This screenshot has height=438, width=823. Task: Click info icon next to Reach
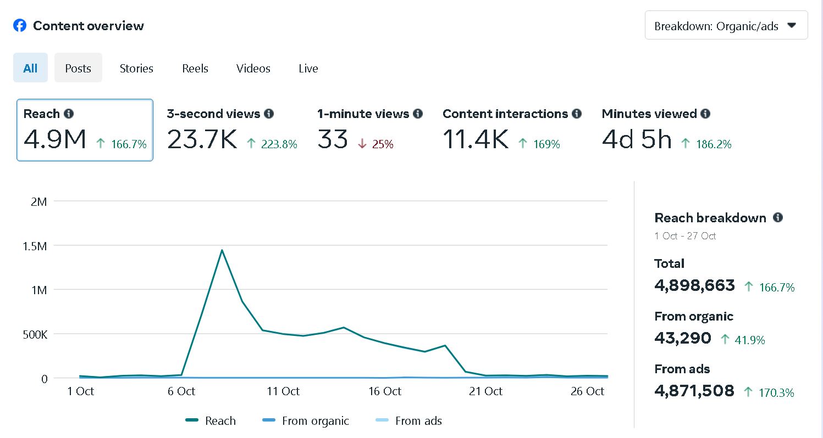click(x=69, y=114)
